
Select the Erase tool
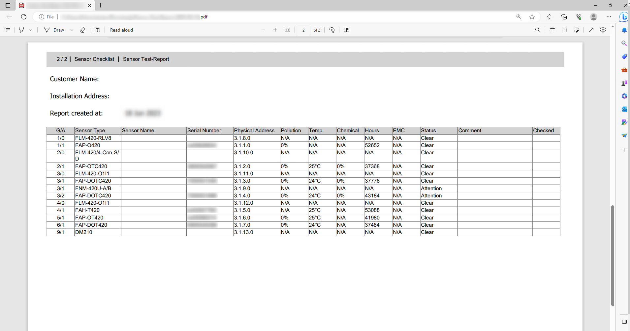point(82,30)
